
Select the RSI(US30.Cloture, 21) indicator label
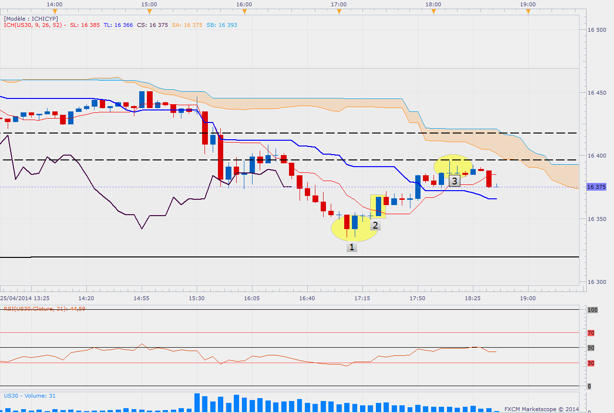point(44,309)
